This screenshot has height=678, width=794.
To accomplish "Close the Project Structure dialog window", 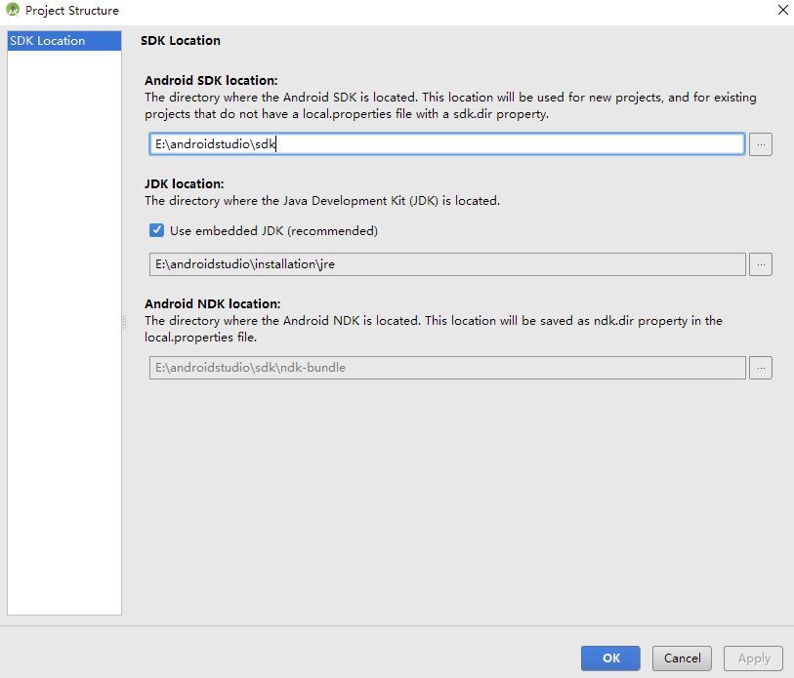I will pos(782,11).
